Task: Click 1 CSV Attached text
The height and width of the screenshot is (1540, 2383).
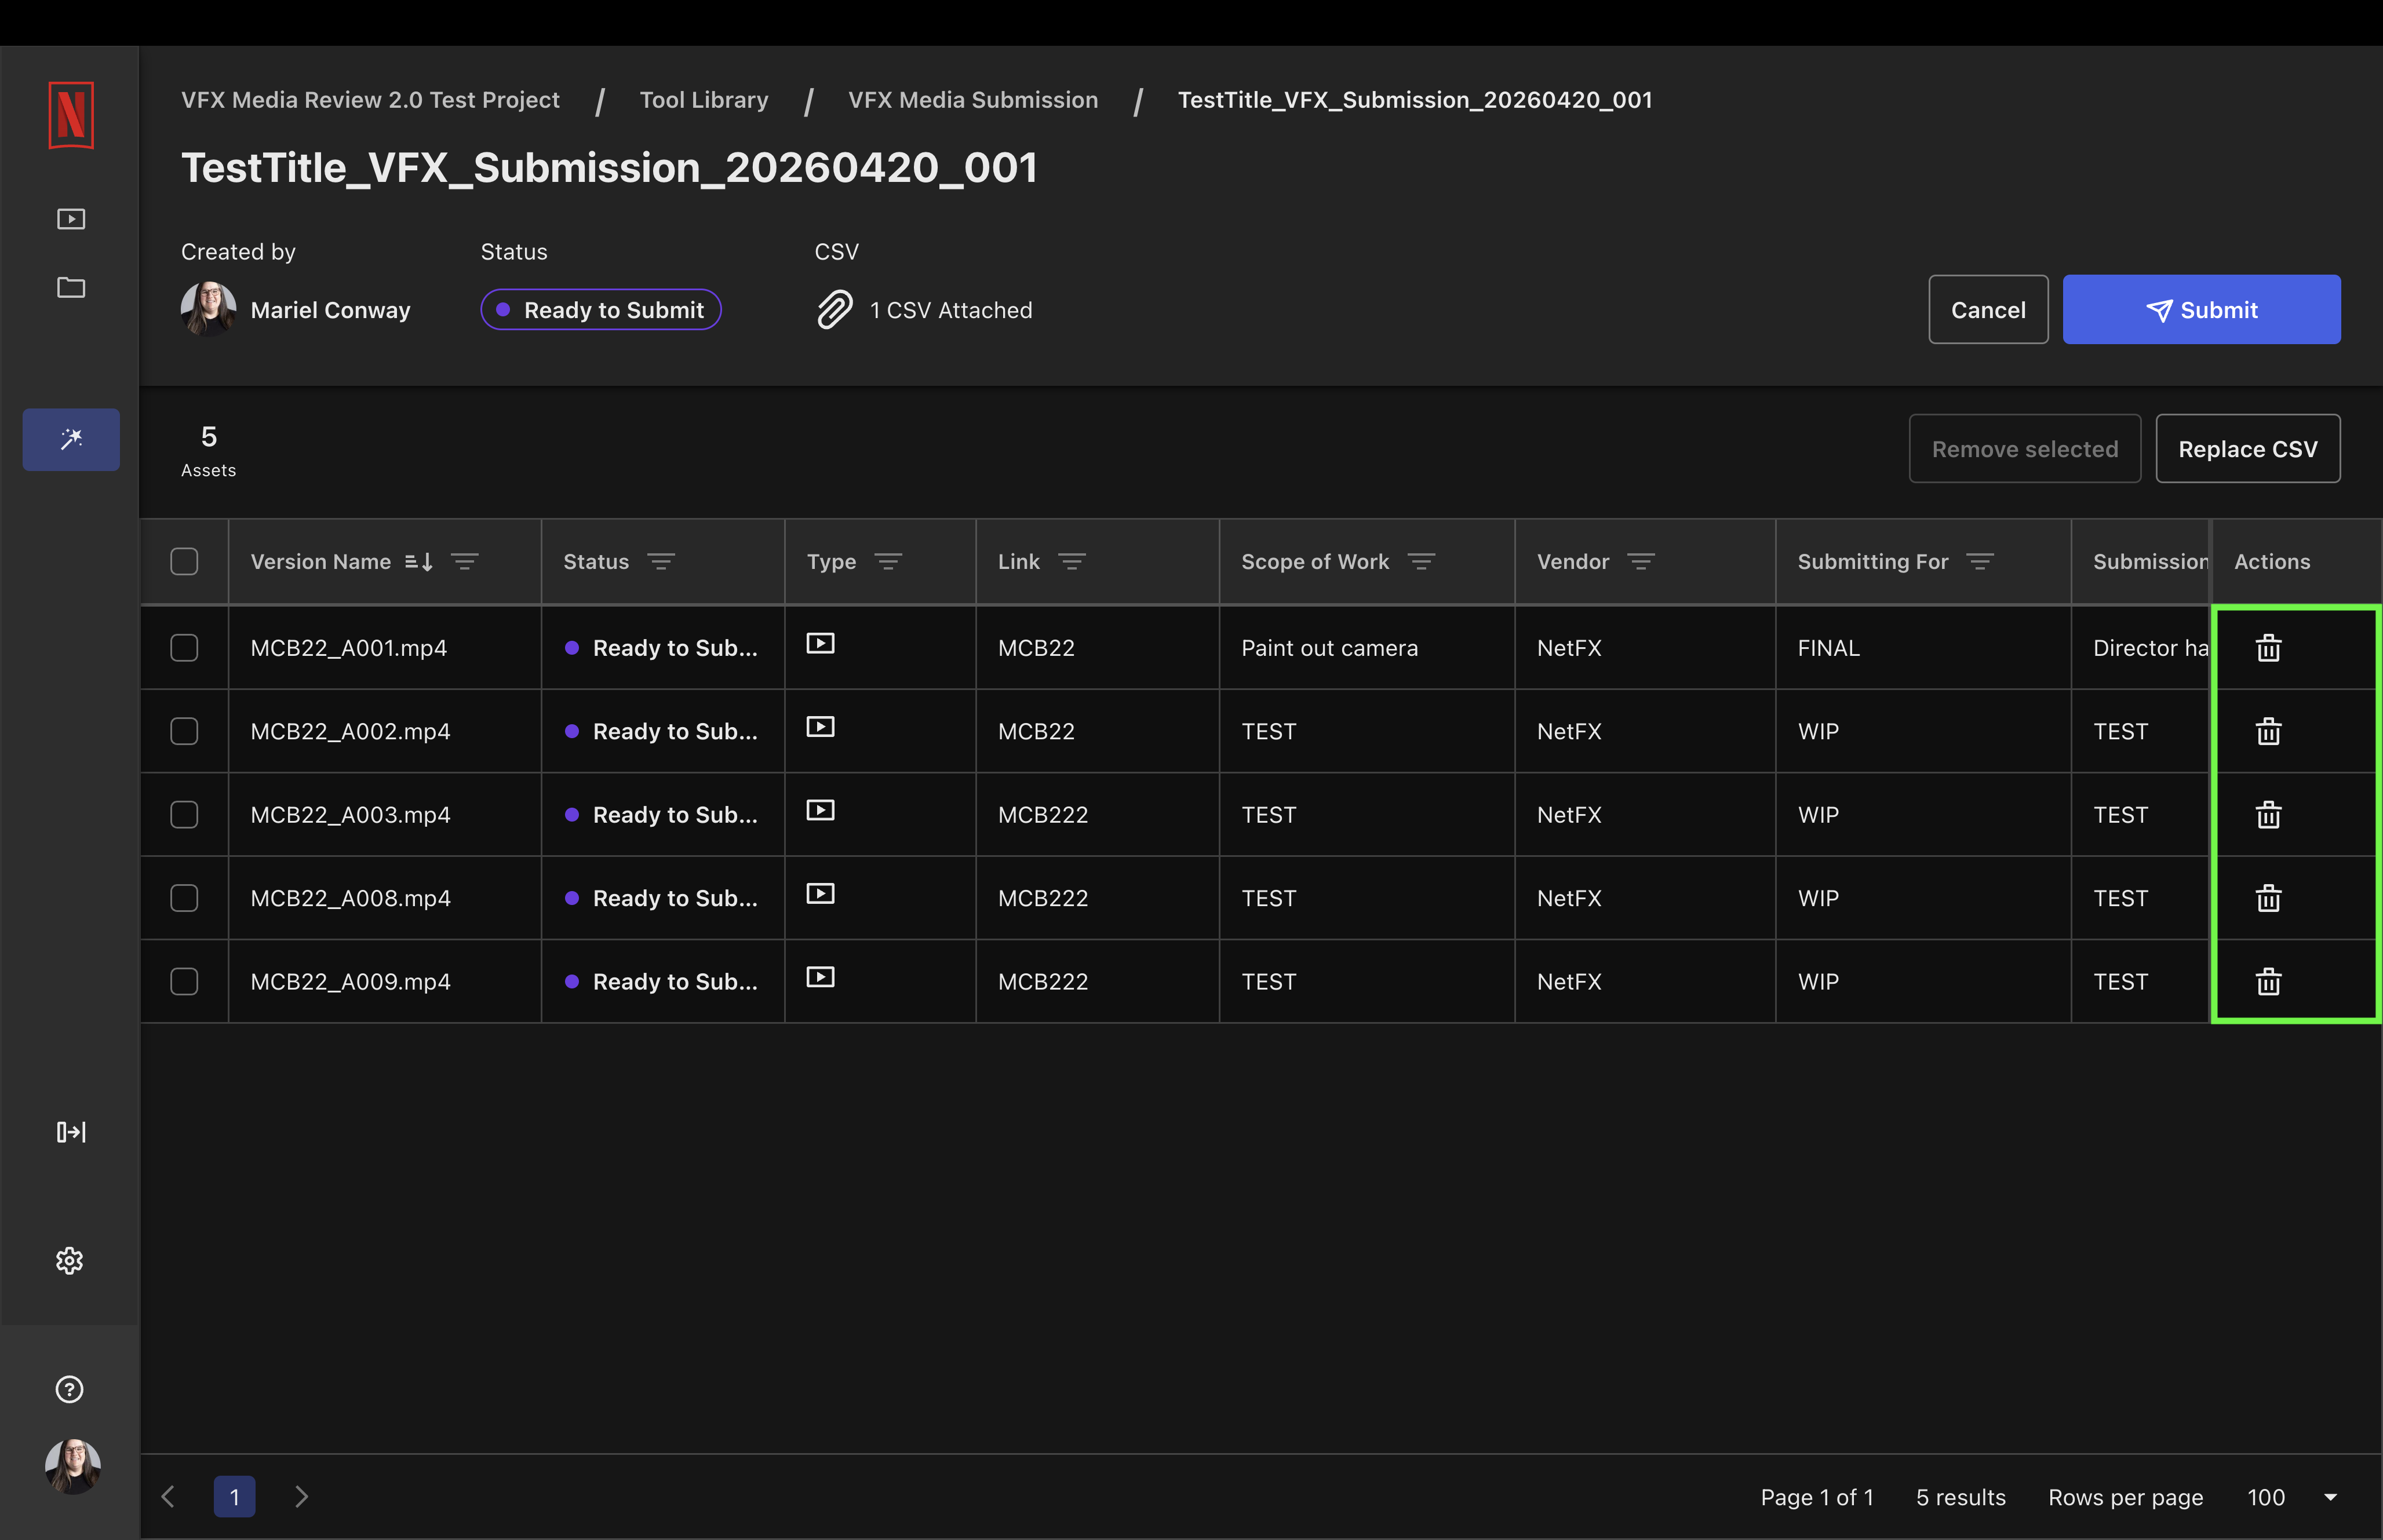Action: point(951,310)
